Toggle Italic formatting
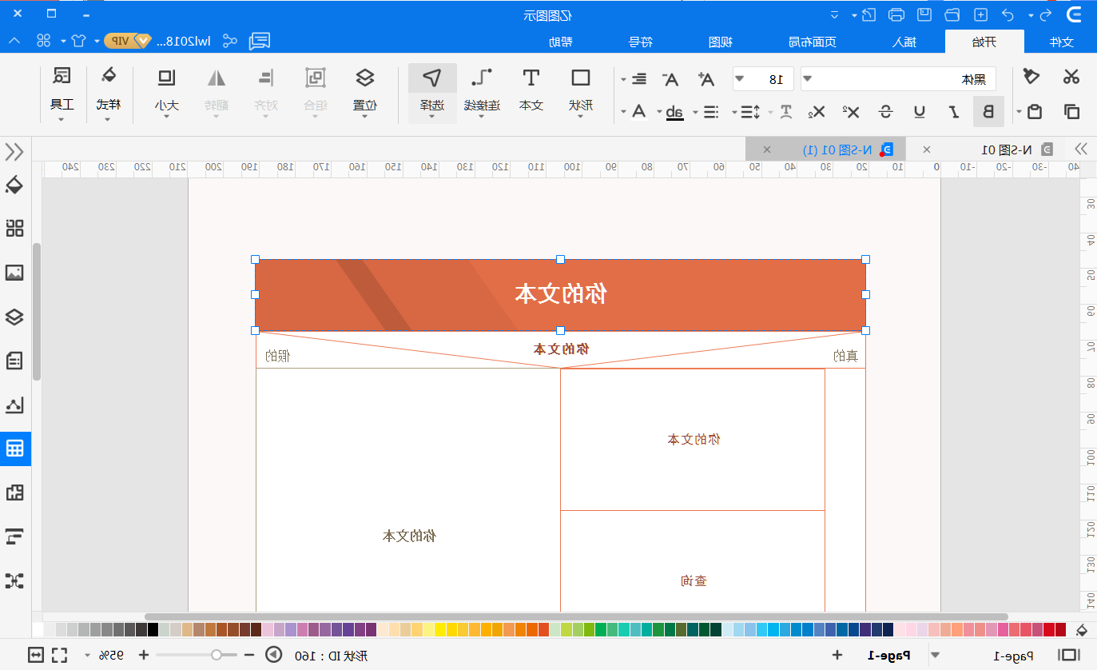 [954, 111]
